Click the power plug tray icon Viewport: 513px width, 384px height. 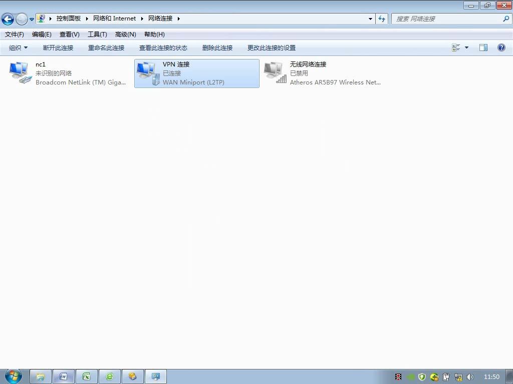pos(446,377)
